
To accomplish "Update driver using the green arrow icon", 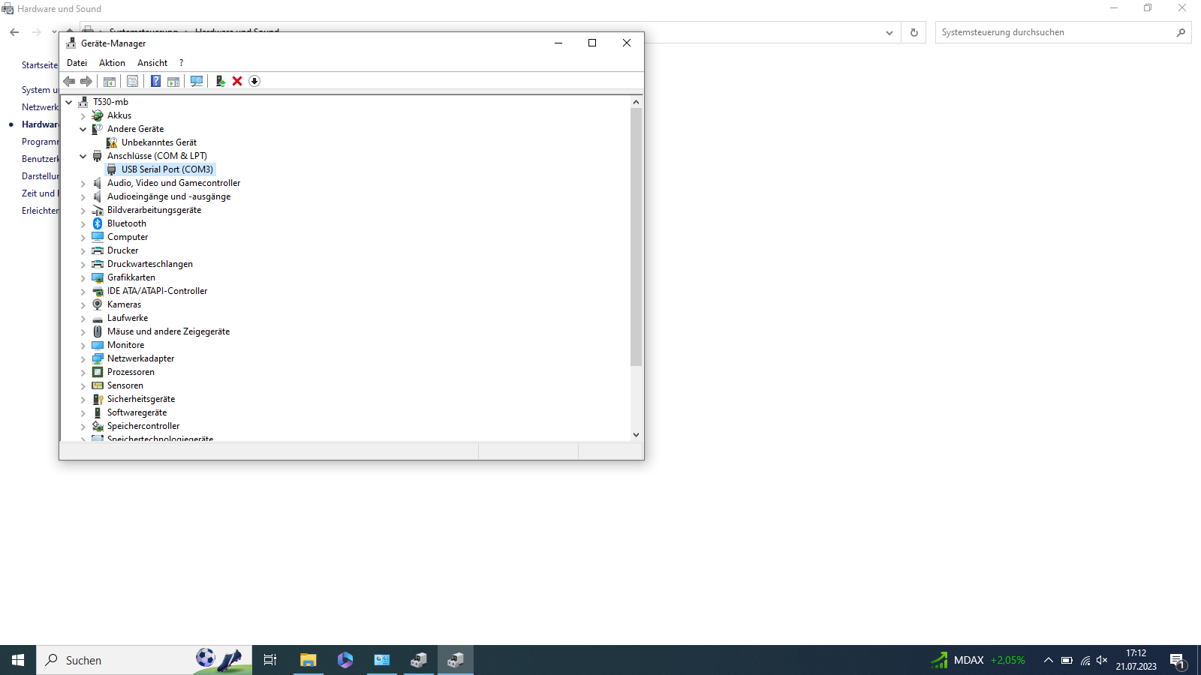I will click(220, 81).
